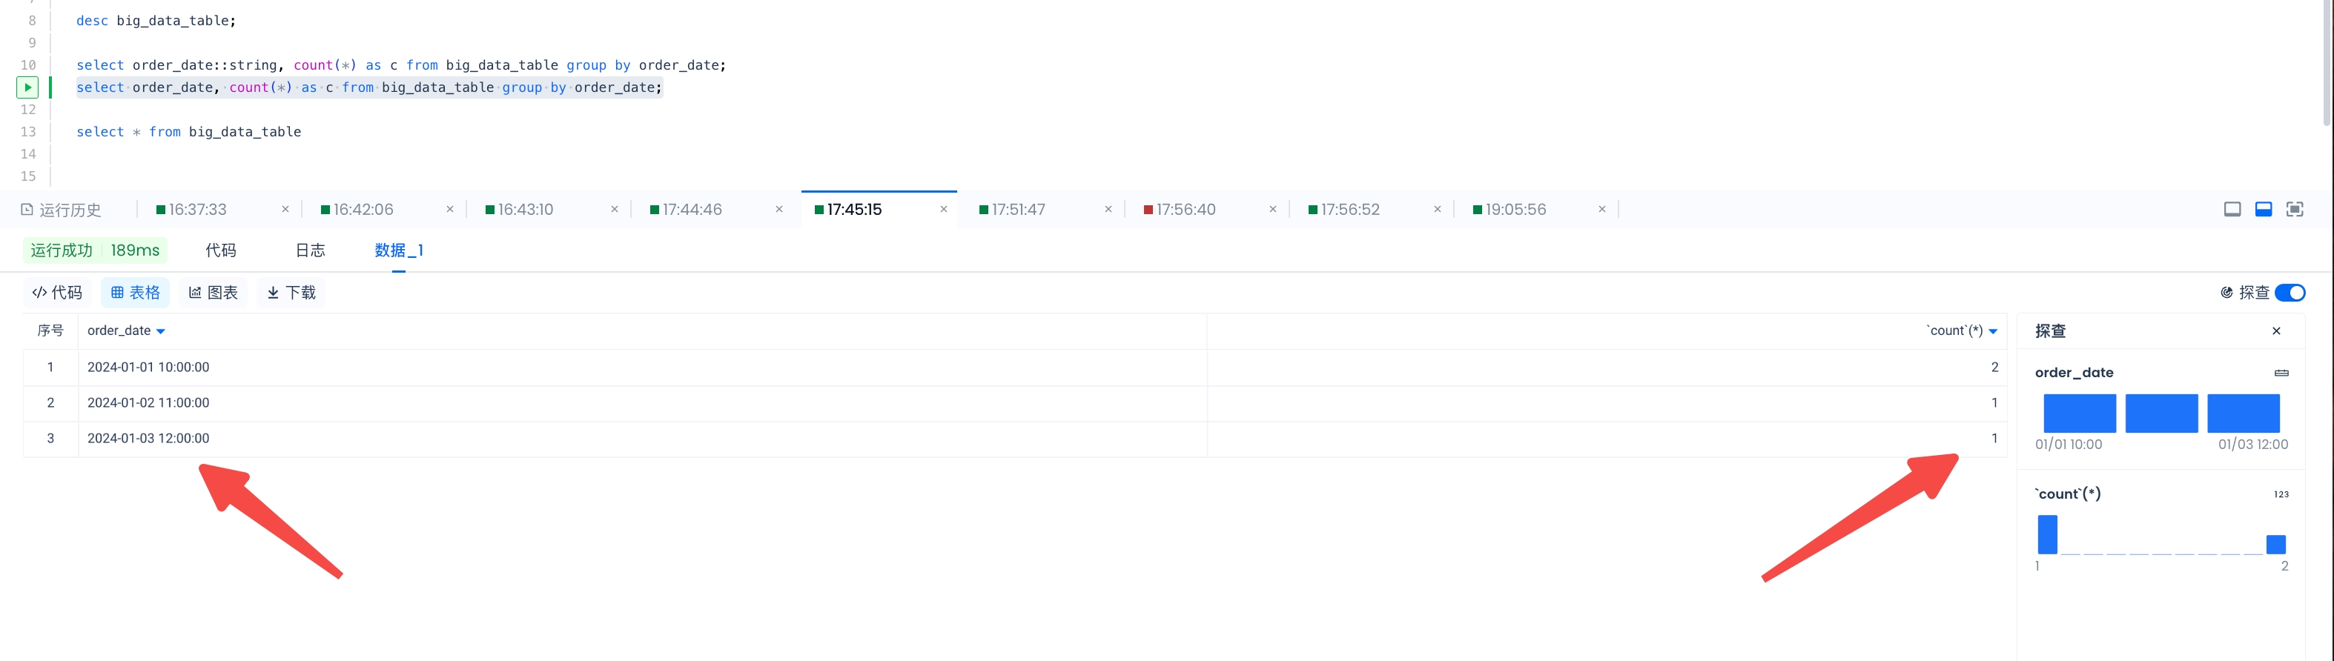The width and height of the screenshot is (2334, 661).
Task: Switch result view to 图表 chart mode
Action: click(x=213, y=293)
